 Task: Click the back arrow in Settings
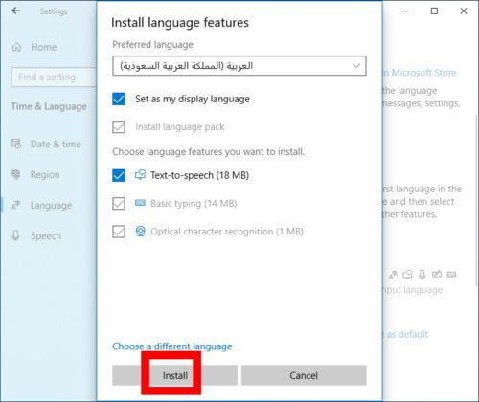[x=15, y=11]
